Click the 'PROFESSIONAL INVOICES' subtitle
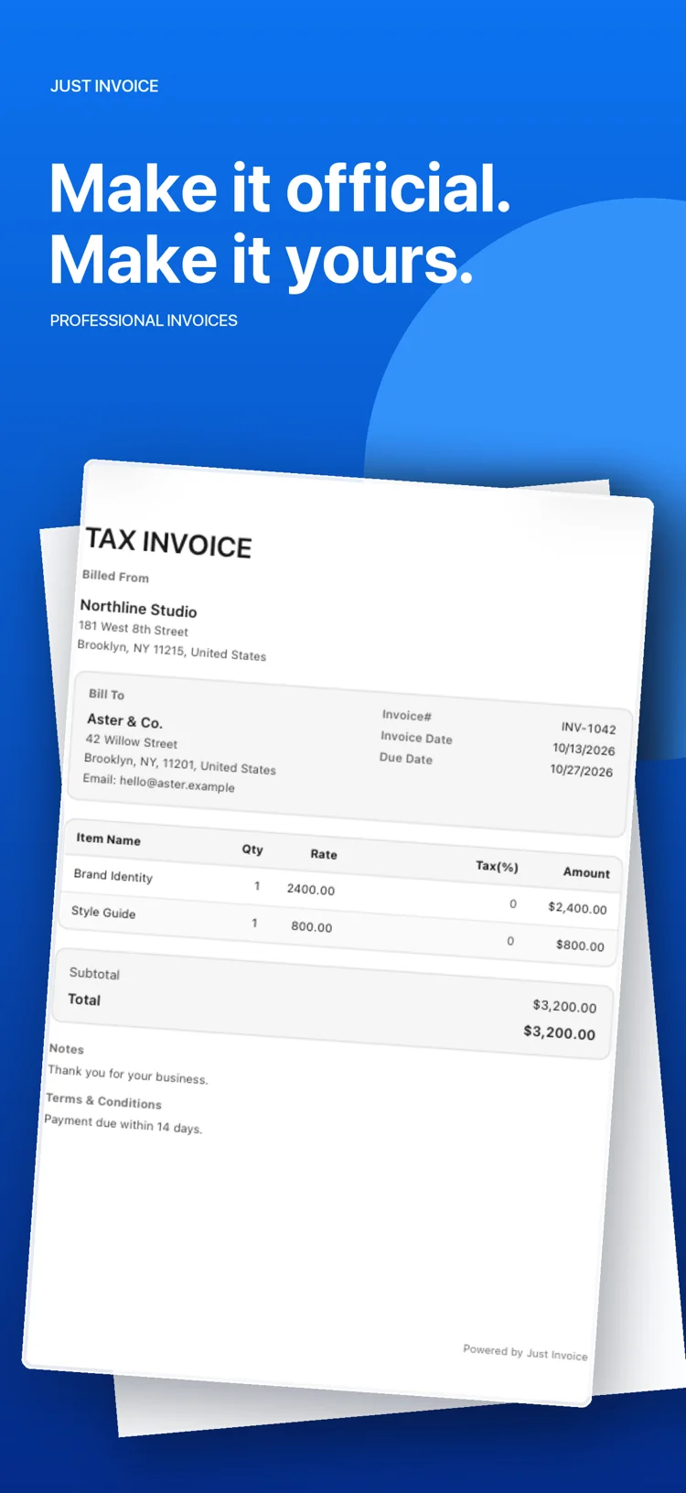The width and height of the screenshot is (686, 1493). (x=144, y=320)
